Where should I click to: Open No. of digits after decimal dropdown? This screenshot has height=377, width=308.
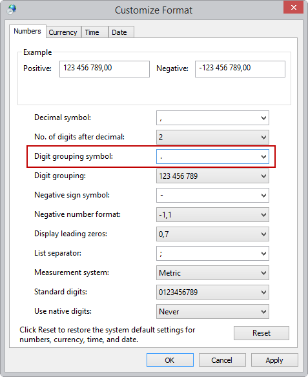coord(212,137)
